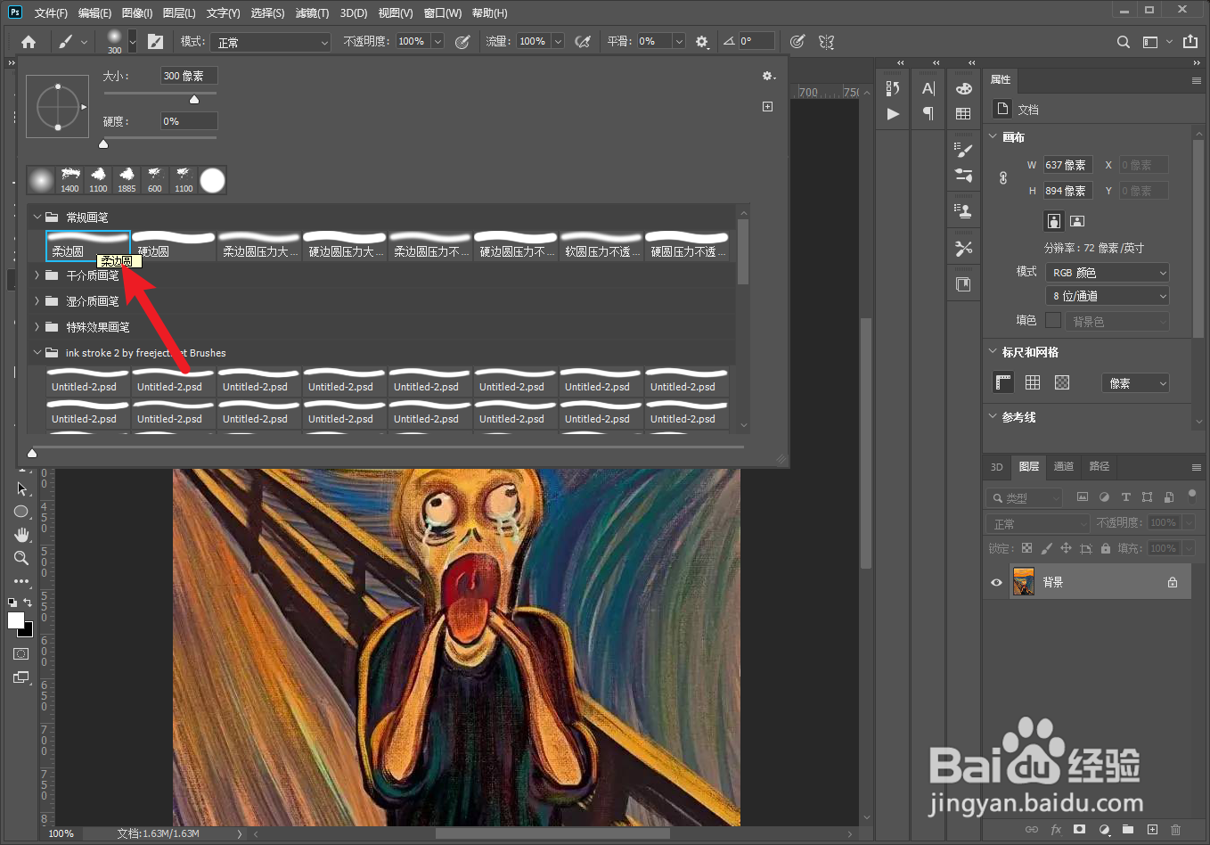Expand the 特殊效果画笔 folder

click(37, 327)
